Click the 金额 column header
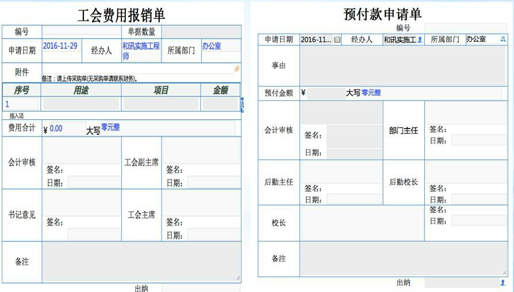This screenshot has width=514, height=292. click(220, 90)
